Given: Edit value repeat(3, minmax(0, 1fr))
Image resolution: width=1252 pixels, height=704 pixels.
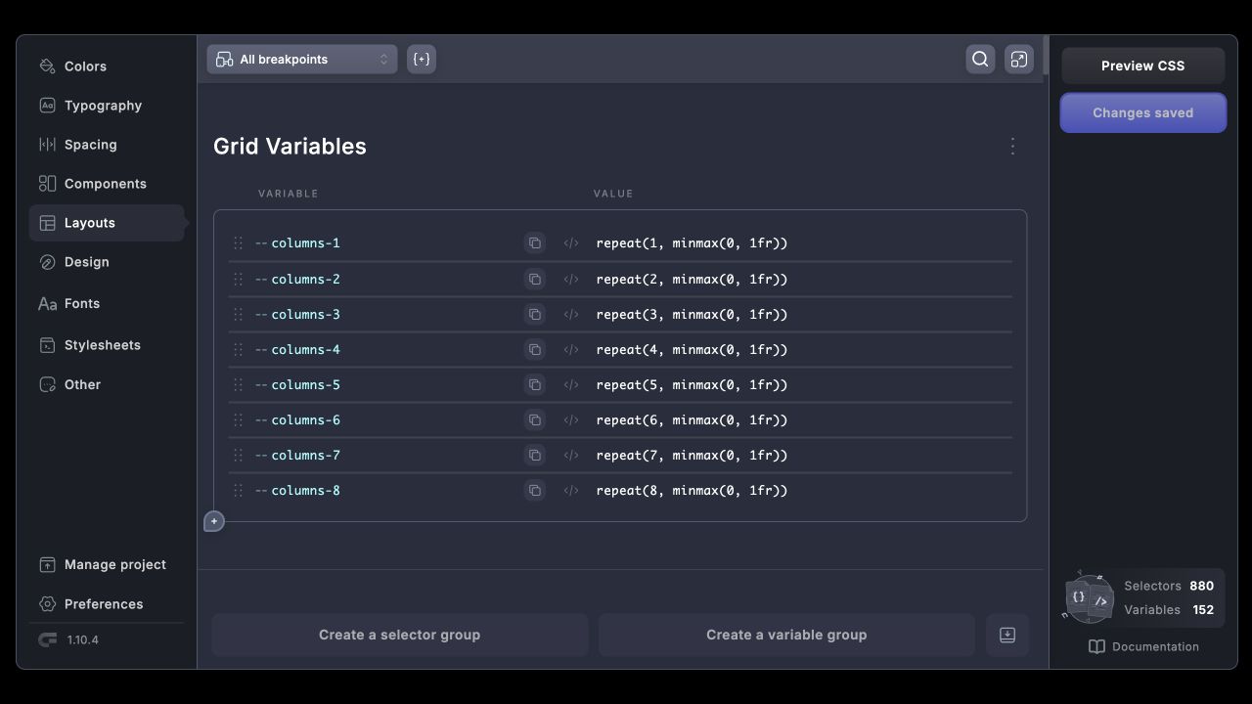Looking at the screenshot, I should [692, 315].
